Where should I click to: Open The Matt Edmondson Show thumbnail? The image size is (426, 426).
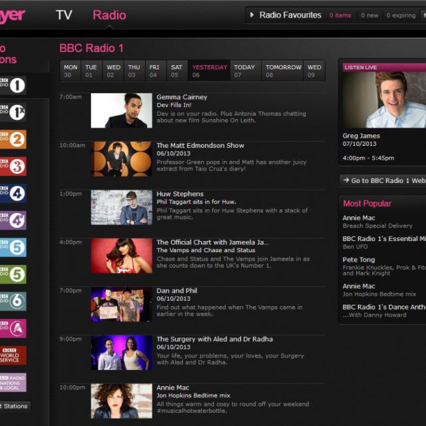tap(121, 159)
